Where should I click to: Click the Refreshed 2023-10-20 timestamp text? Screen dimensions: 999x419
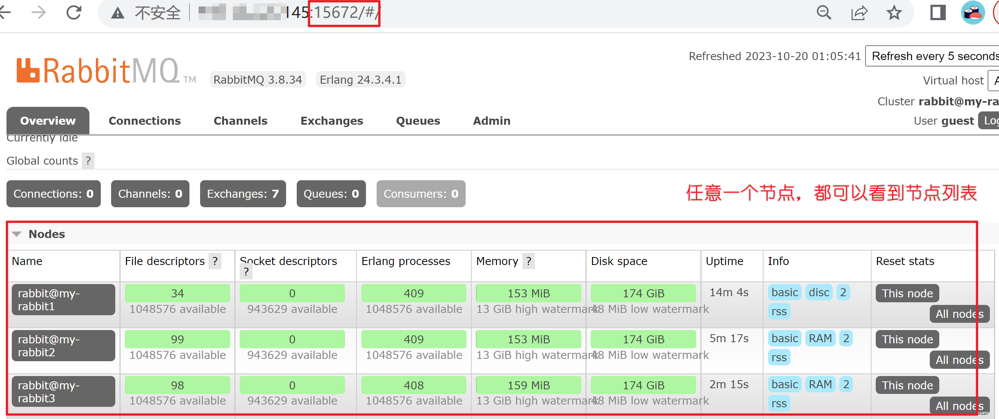(775, 56)
